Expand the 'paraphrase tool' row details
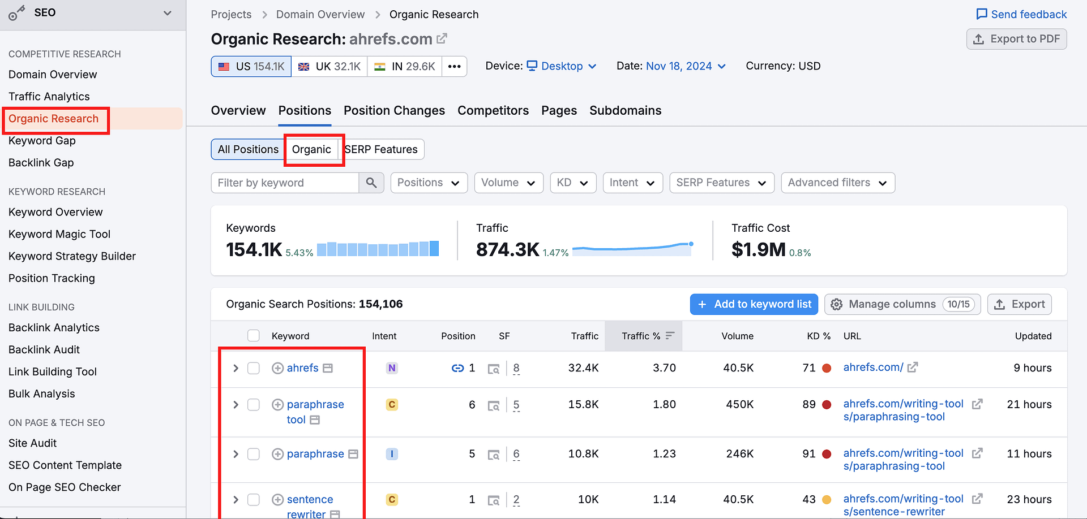 pos(236,405)
